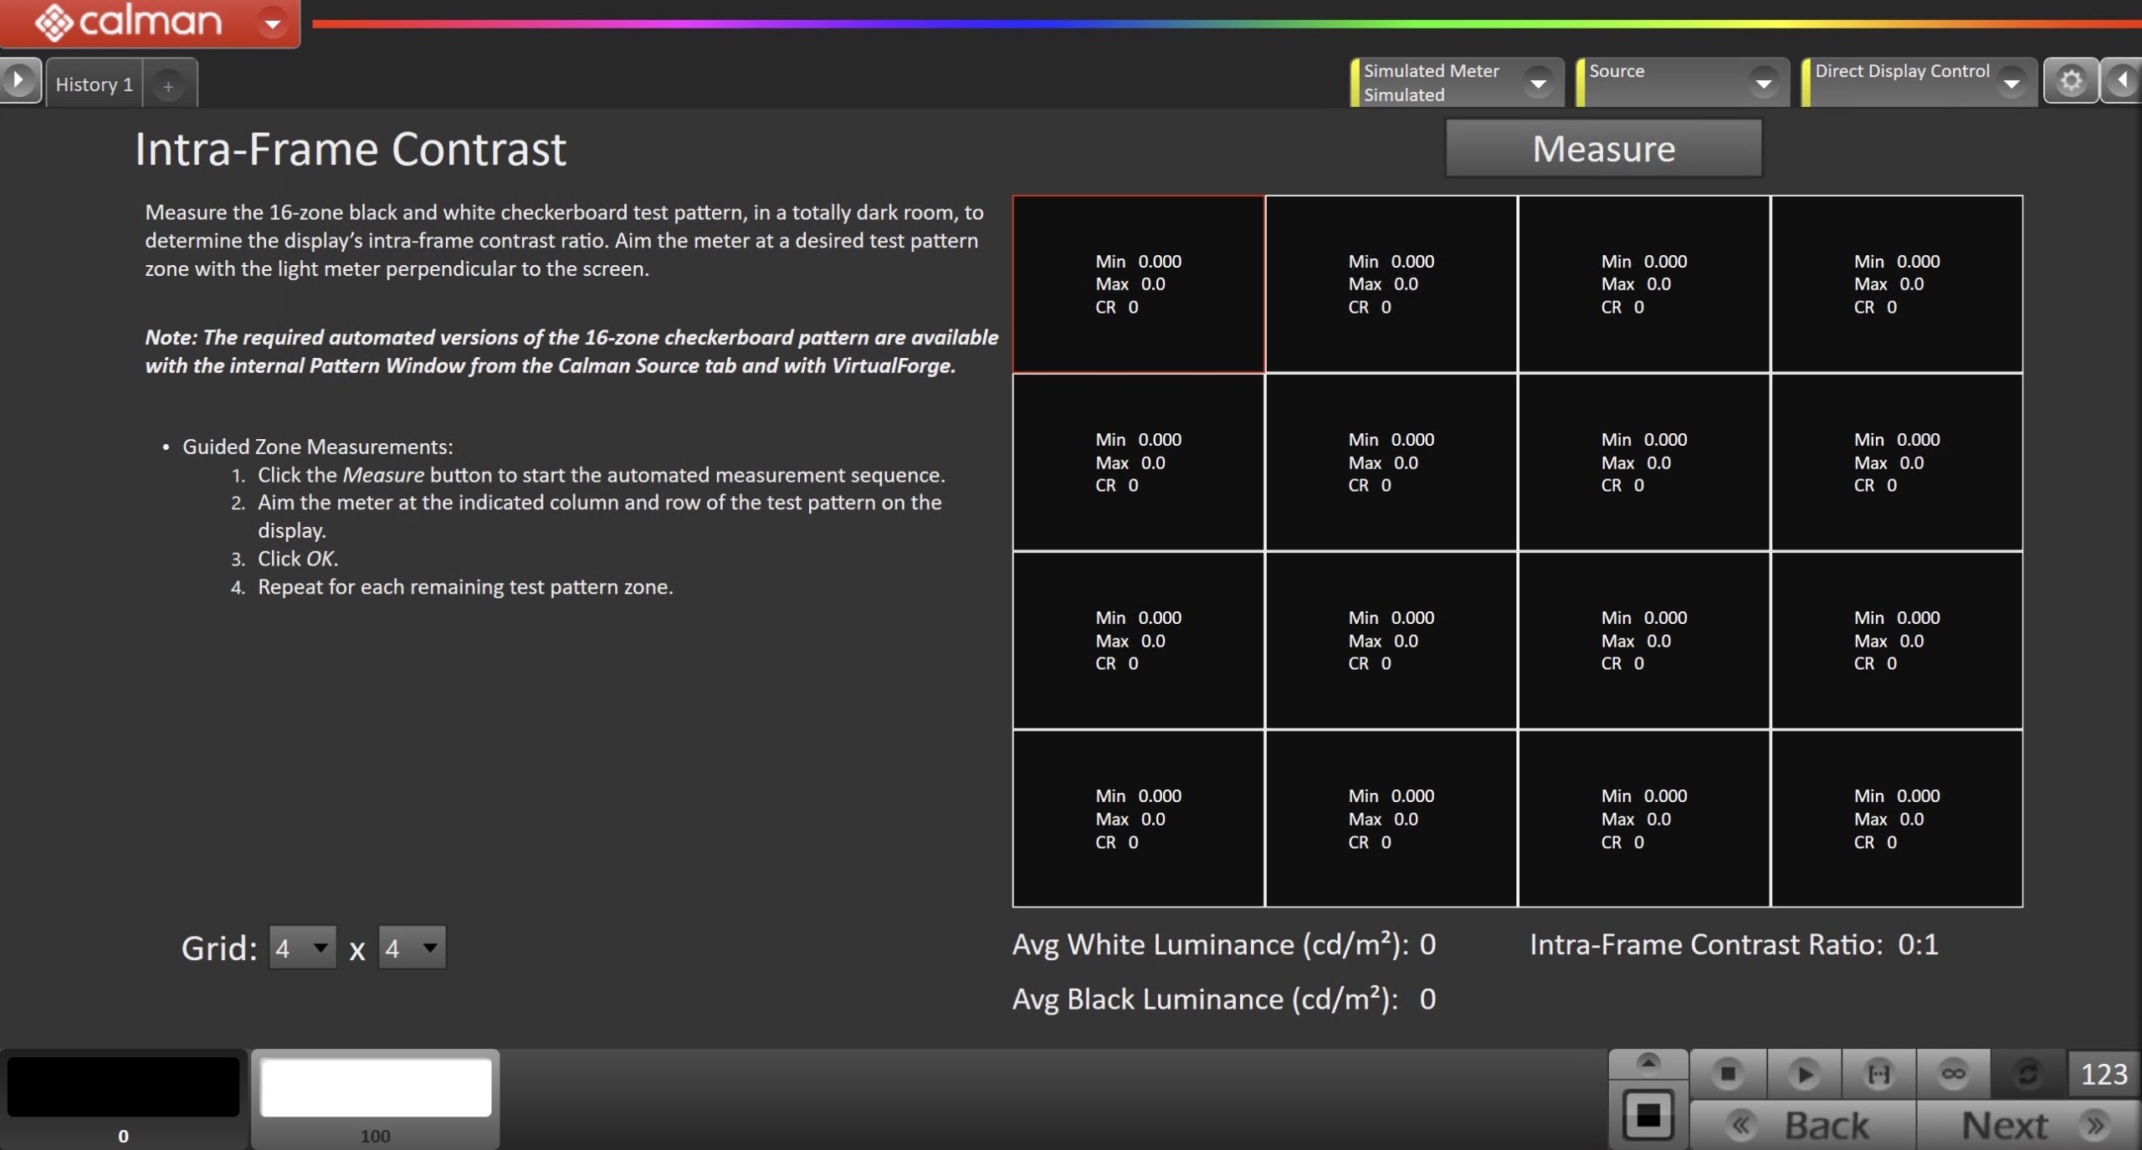2142x1150 pixels.
Task: Open the Direct Display Control dropdown
Action: [x=2011, y=83]
